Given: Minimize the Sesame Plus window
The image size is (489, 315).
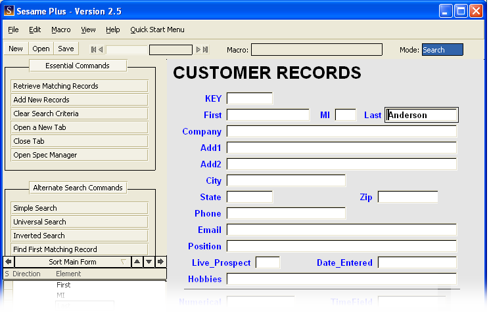Looking at the screenshot, I should pos(446,11).
